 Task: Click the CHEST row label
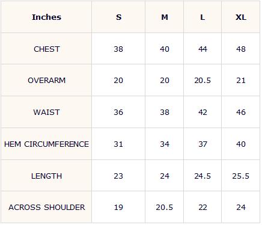[x=46, y=49]
